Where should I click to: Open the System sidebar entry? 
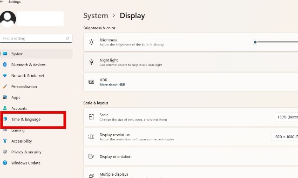pyautogui.click(x=36, y=54)
